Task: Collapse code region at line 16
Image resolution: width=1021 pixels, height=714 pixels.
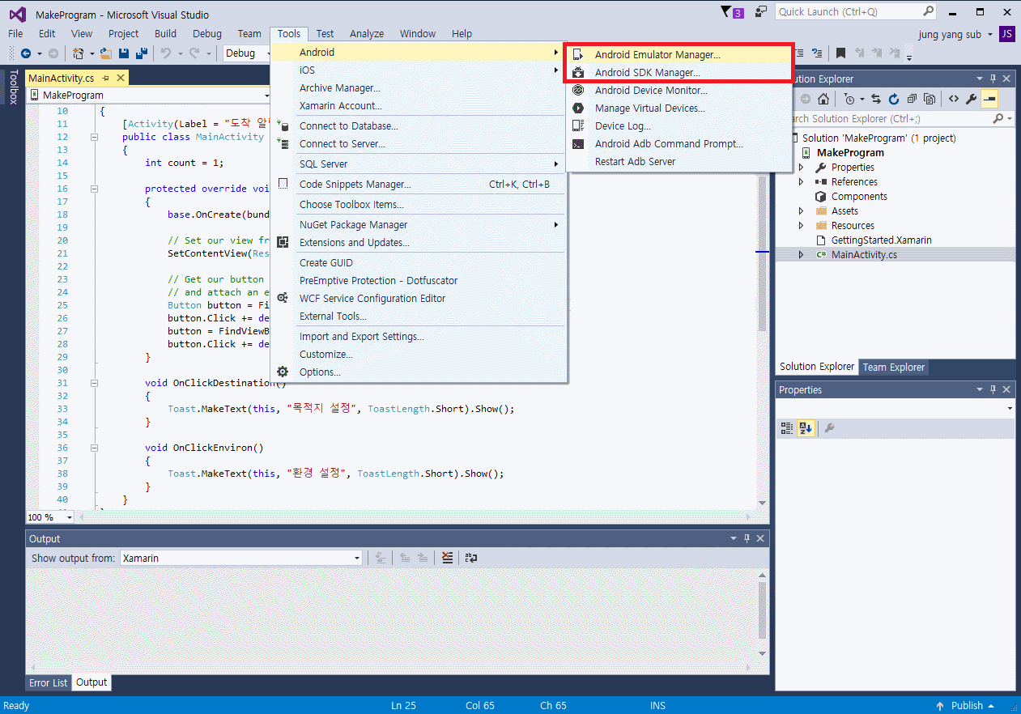Action: click(95, 189)
